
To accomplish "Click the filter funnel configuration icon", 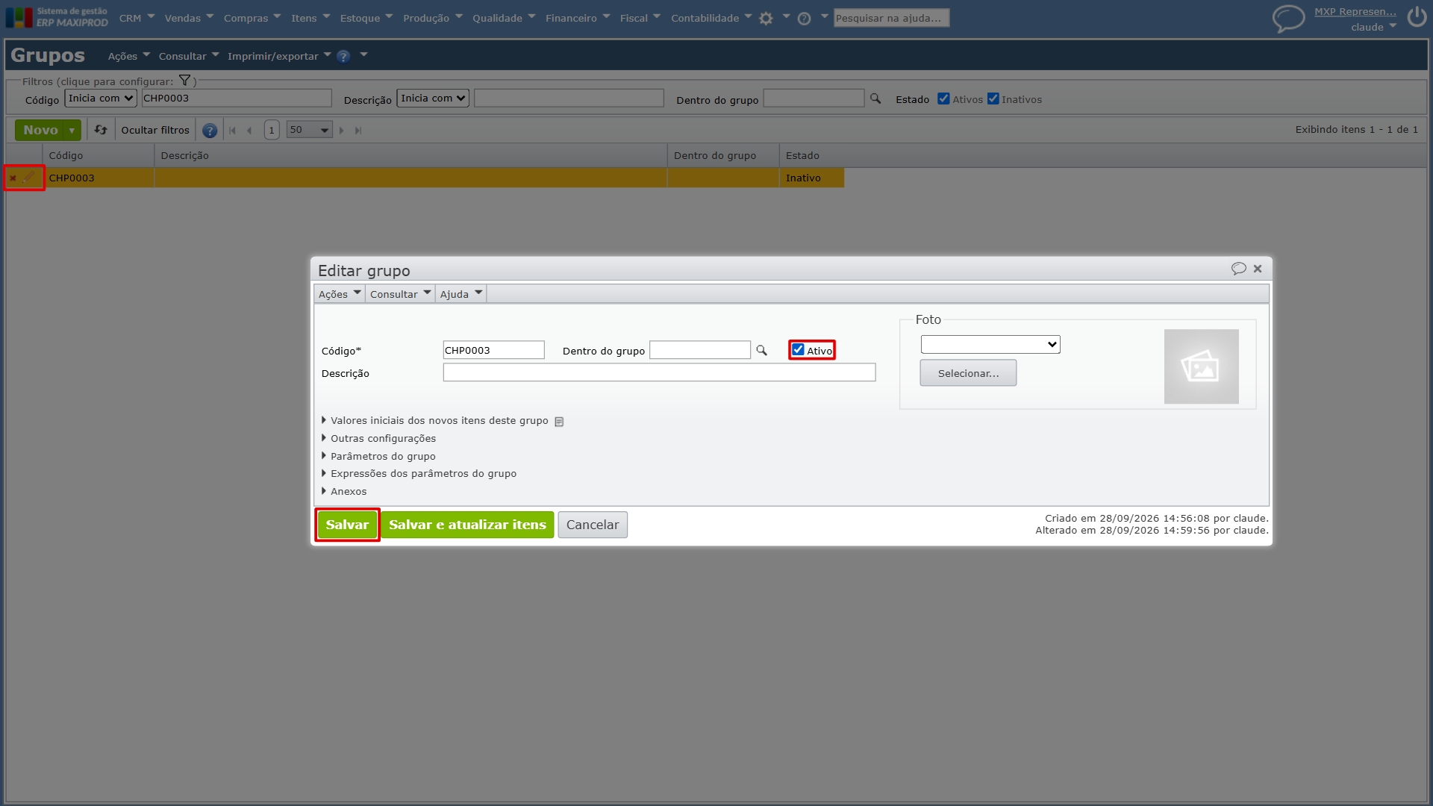I will (184, 81).
